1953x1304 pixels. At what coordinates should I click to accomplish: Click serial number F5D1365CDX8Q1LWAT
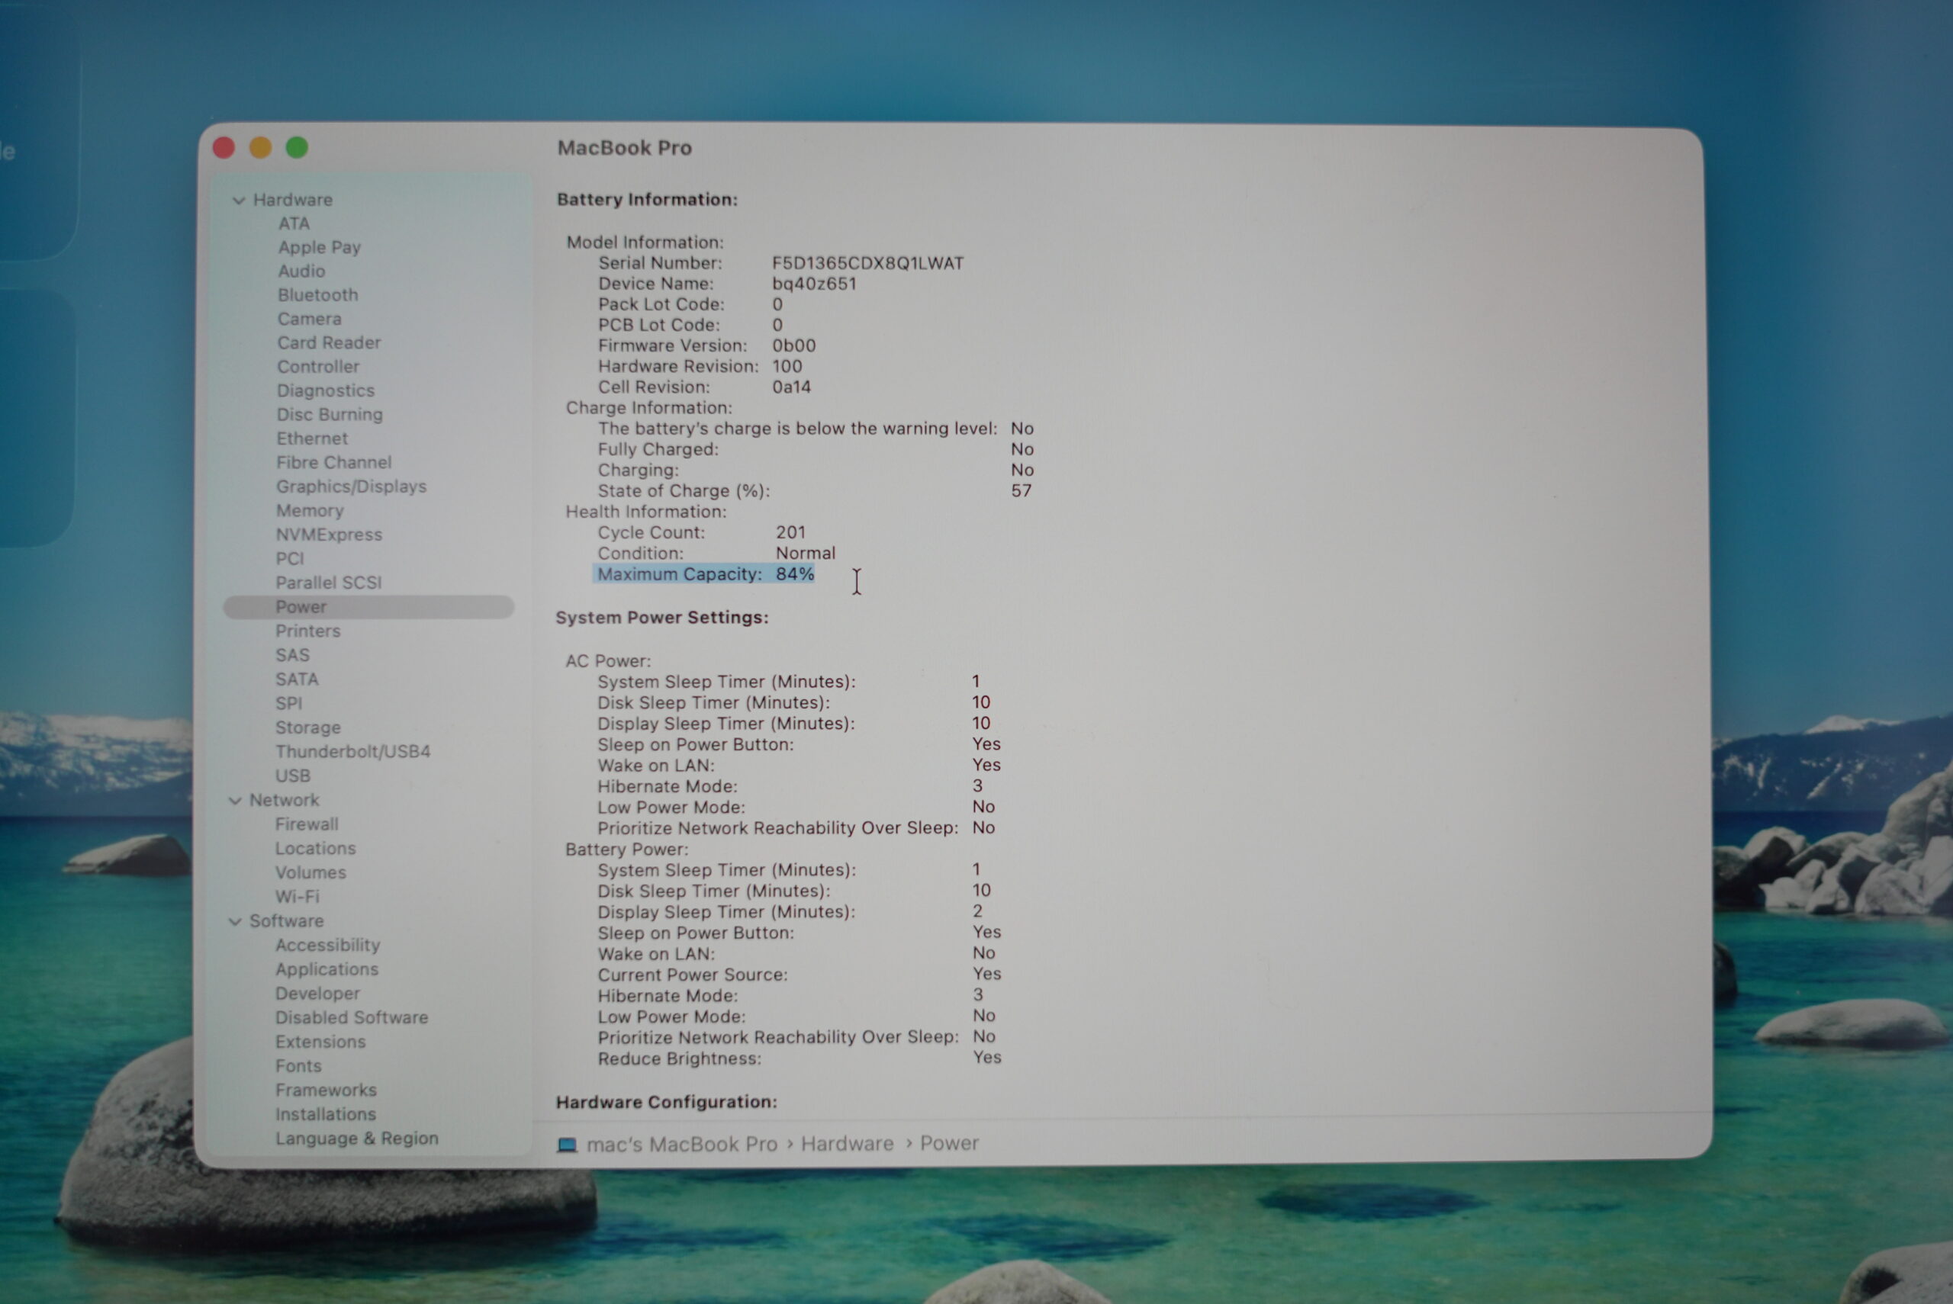click(867, 264)
